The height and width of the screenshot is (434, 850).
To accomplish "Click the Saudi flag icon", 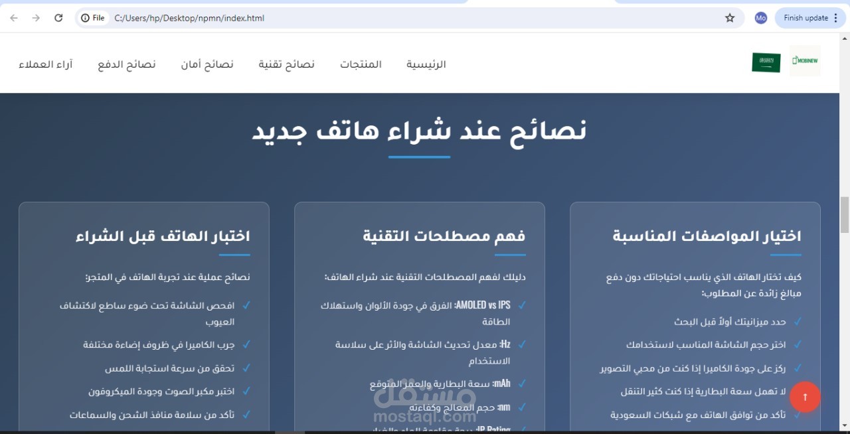I will (x=766, y=62).
